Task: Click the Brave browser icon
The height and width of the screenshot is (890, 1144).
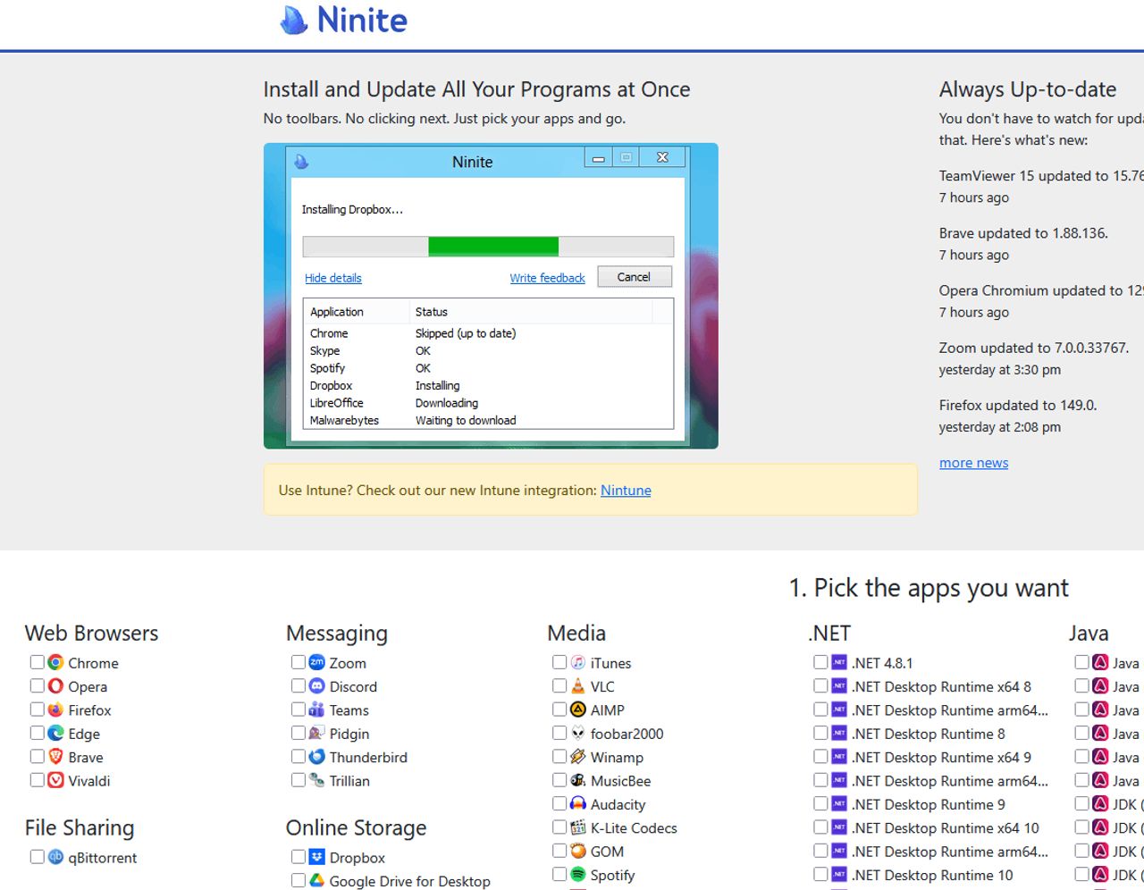Action: [55, 757]
